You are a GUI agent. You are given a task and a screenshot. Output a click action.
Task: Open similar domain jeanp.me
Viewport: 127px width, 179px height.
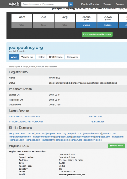40,133
